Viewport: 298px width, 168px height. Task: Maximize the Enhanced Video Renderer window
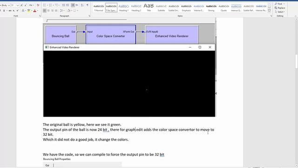tap(200, 47)
